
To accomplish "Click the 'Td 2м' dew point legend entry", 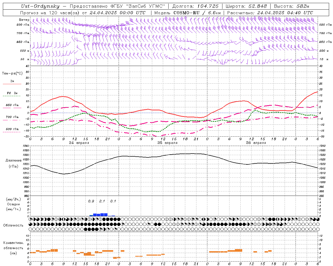I will pos(12,93).
